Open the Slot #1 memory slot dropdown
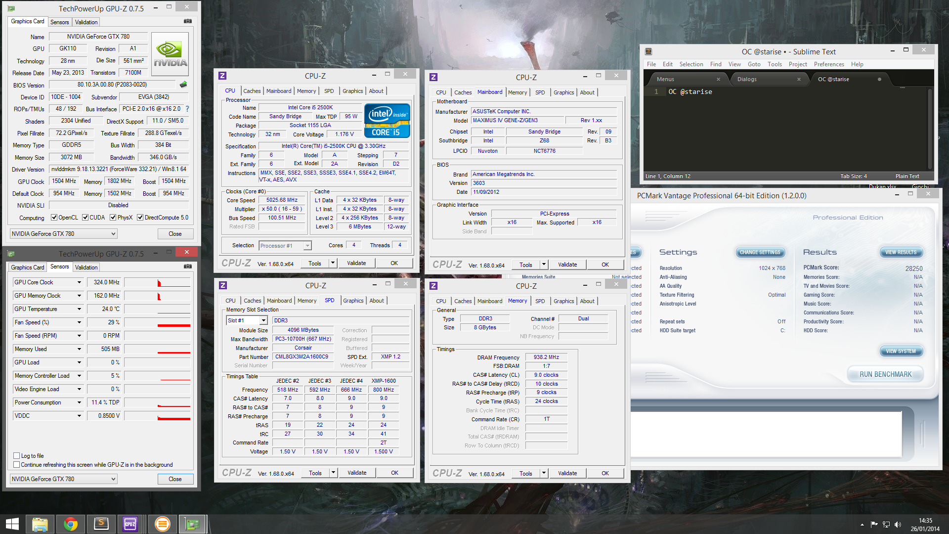949x534 pixels. (x=247, y=320)
